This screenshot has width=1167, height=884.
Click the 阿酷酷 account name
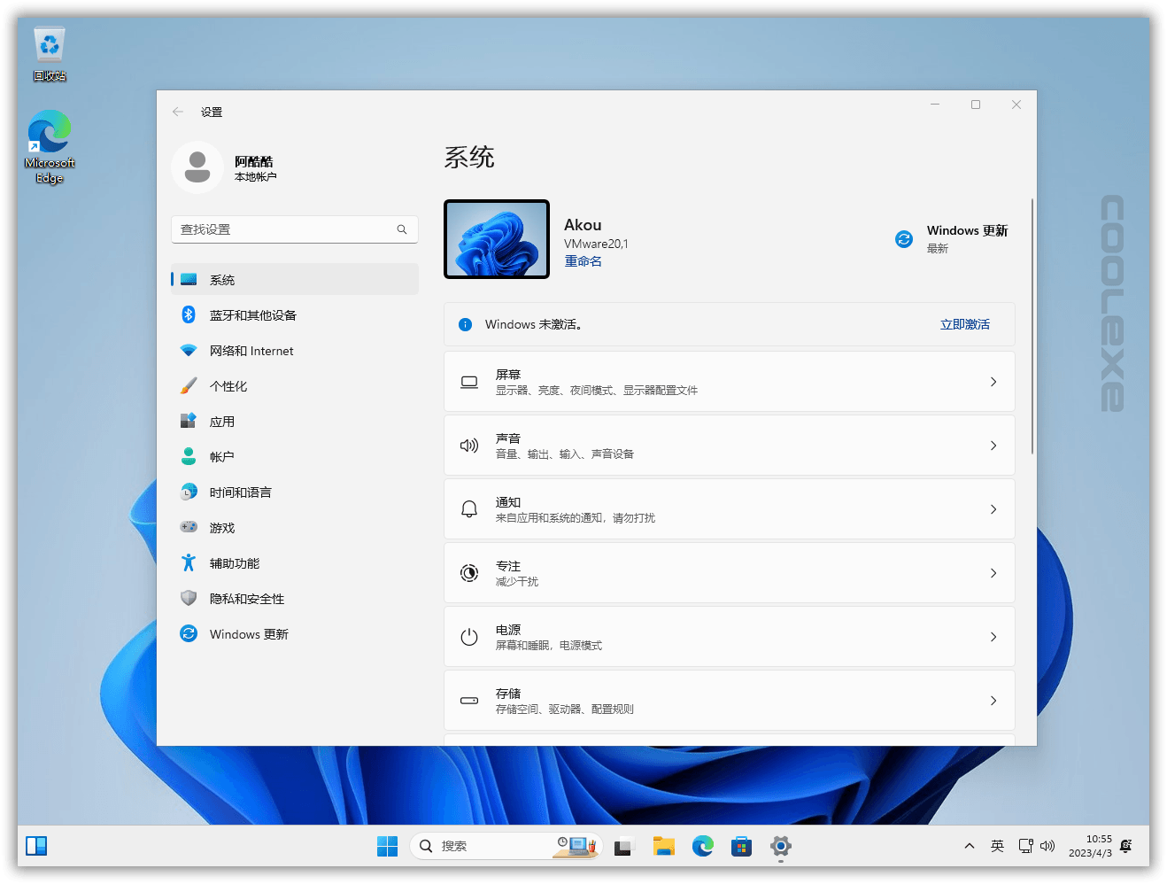click(x=254, y=161)
